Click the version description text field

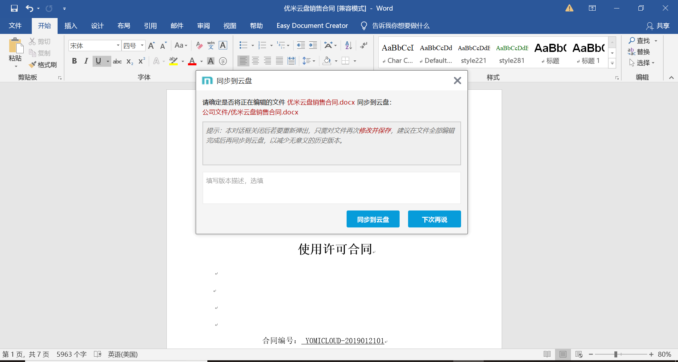331,188
